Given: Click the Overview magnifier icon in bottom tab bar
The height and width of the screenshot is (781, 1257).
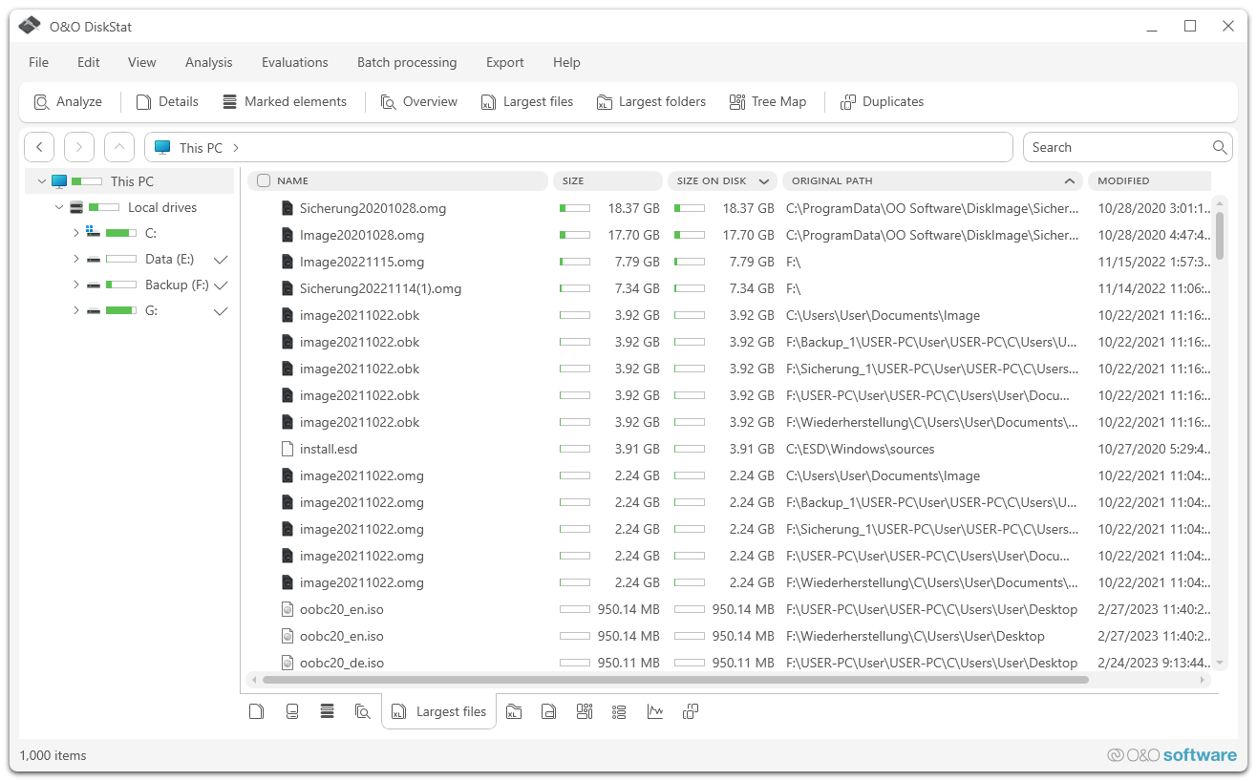Looking at the screenshot, I should [363, 711].
